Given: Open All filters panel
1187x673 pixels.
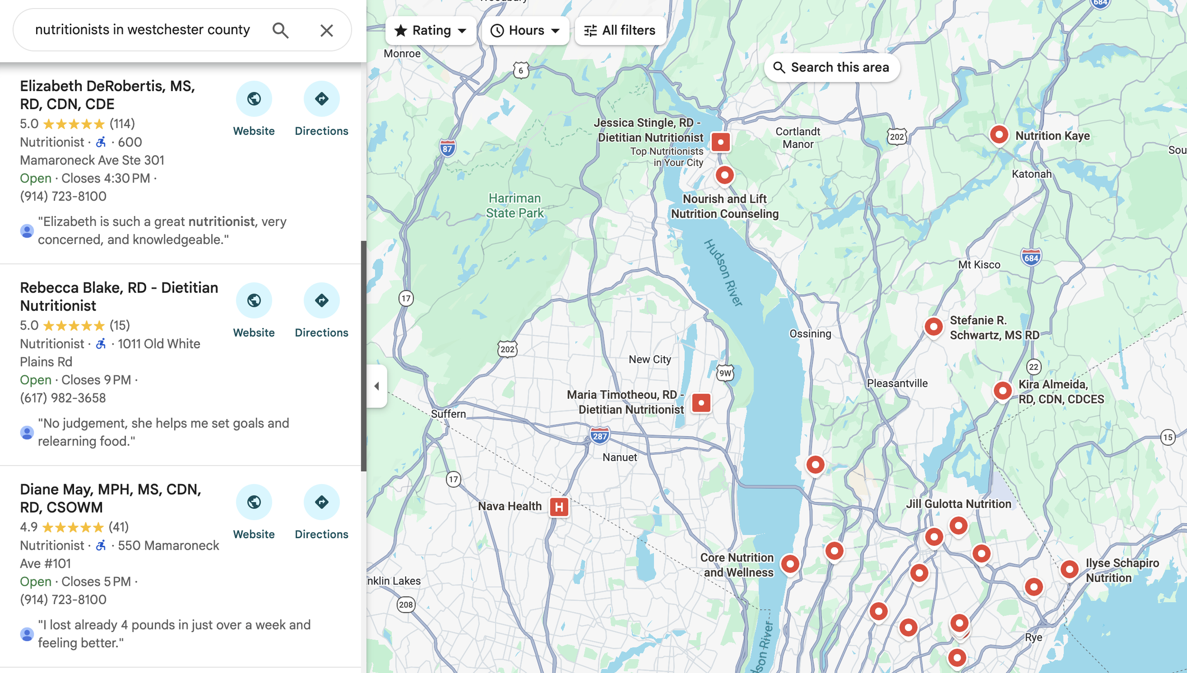Looking at the screenshot, I should (620, 30).
